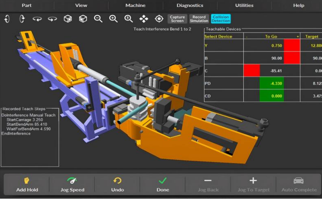This screenshot has width=322, height=199.
Task: Open the Diagnostics menu
Action: coord(190,5)
